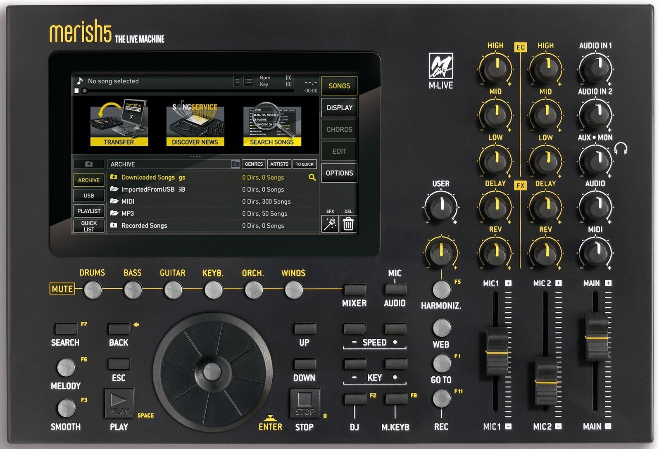The width and height of the screenshot is (659, 449).
Task: Tap the TO QUICK button
Action: pyautogui.click(x=305, y=164)
